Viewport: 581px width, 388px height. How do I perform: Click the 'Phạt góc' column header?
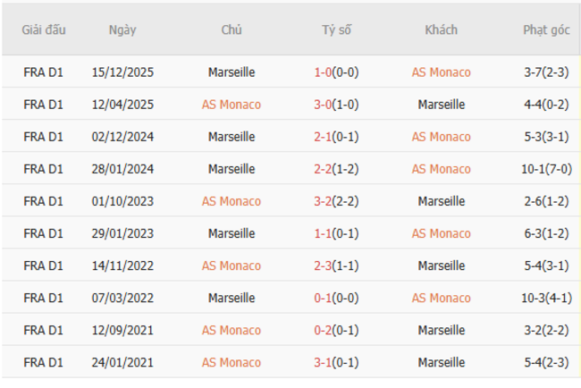coord(545,30)
